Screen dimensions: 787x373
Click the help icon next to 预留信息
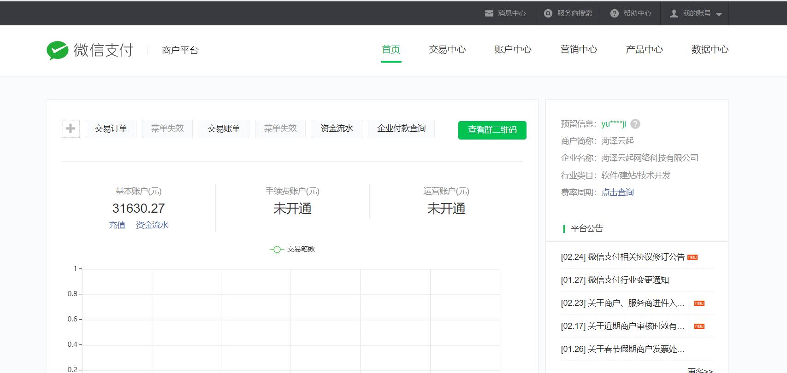[x=635, y=124]
